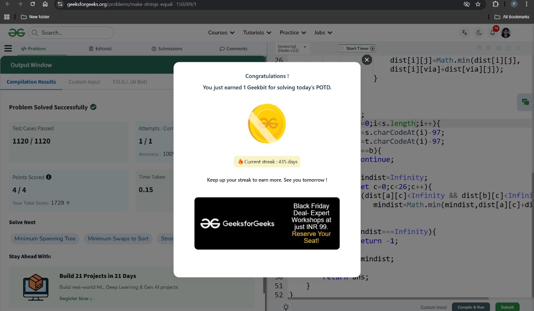Enable dark mode with the moon icon

click(x=479, y=33)
